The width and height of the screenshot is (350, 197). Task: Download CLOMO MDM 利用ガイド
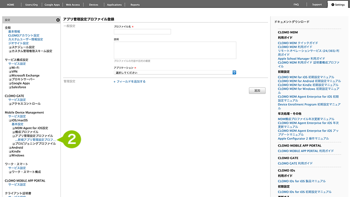295,47
